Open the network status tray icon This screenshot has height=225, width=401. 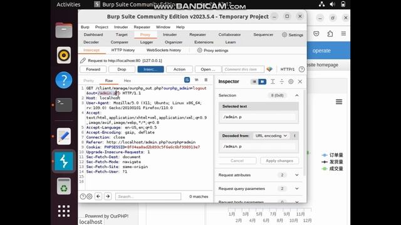coord(321,4)
